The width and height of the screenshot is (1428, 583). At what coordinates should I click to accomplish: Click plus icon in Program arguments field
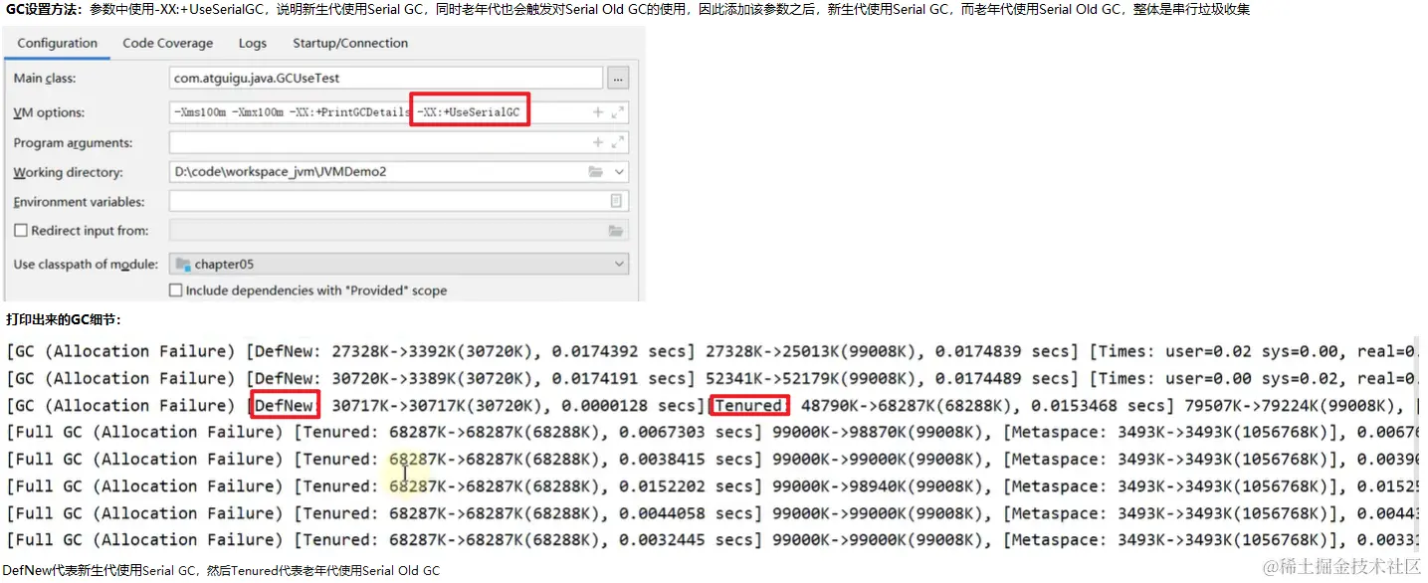pyautogui.click(x=598, y=142)
